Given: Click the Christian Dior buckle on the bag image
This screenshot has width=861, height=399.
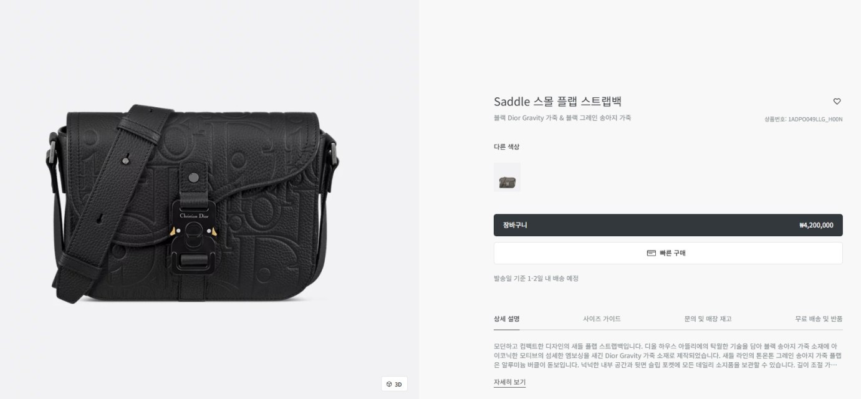Looking at the screenshot, I should click(194, 216).
